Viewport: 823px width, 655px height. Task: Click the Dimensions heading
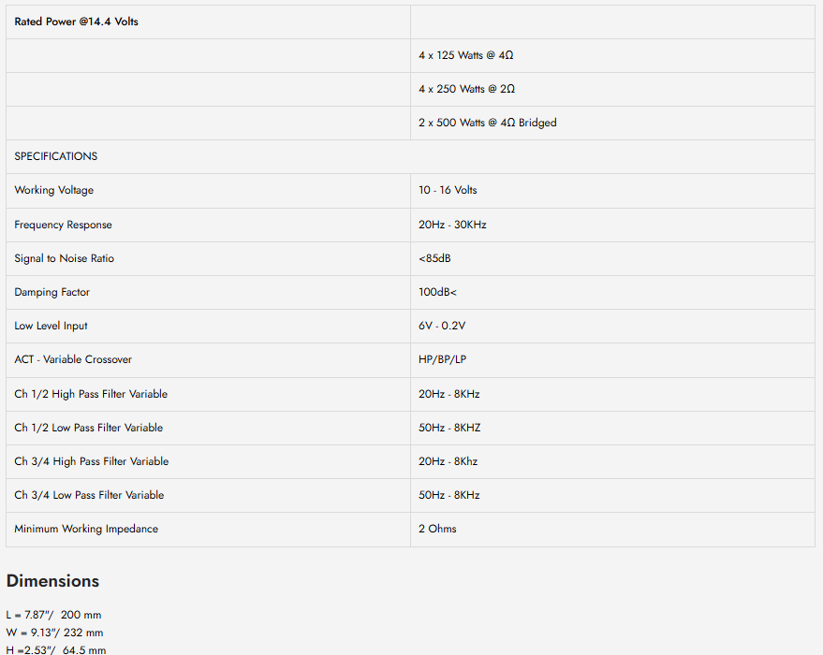[52, 581]
